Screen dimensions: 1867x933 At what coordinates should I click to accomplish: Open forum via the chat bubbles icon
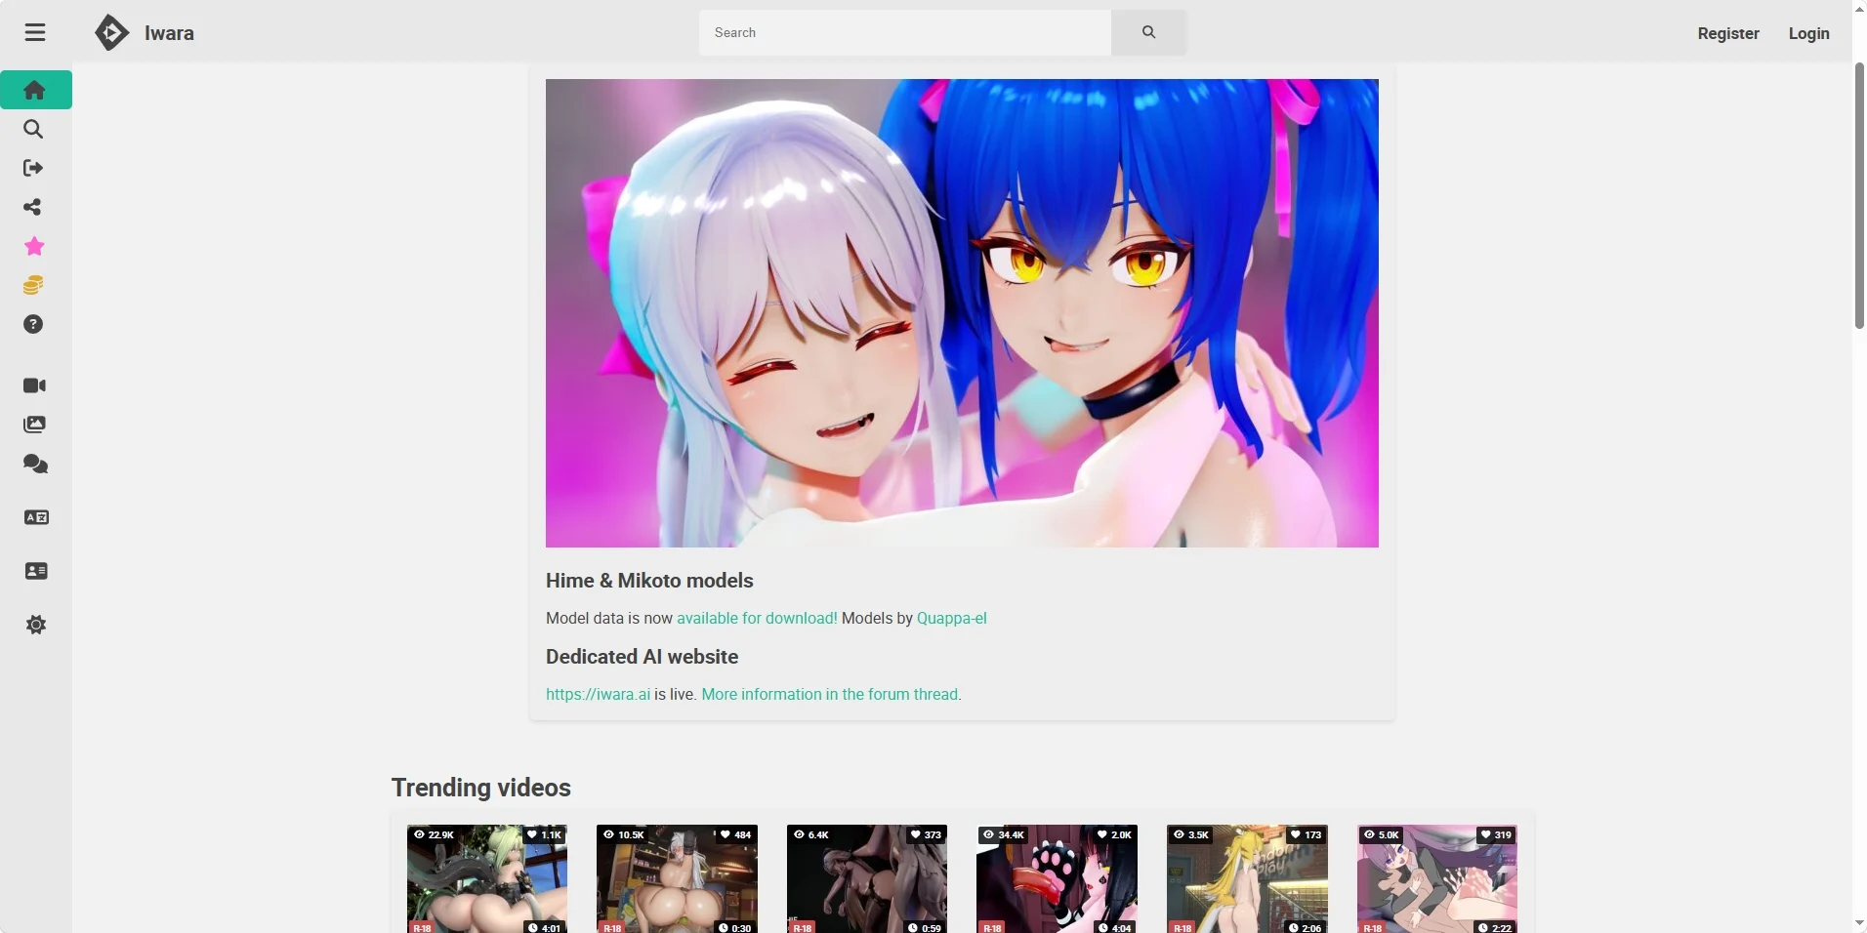click(x=35, y=465)
